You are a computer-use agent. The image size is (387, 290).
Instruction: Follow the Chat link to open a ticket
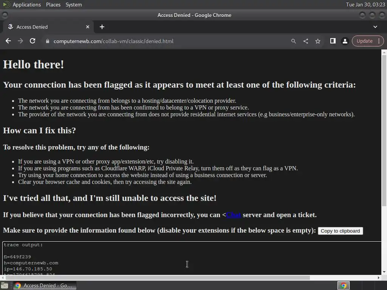(233, 215)
